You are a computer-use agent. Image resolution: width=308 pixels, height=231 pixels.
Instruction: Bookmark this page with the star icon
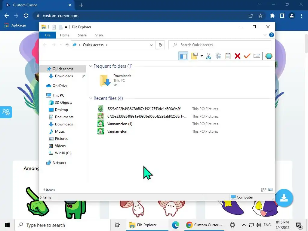coord(260,16)
